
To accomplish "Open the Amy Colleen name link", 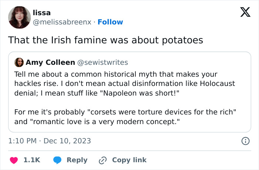I will (x=50, y=62).
